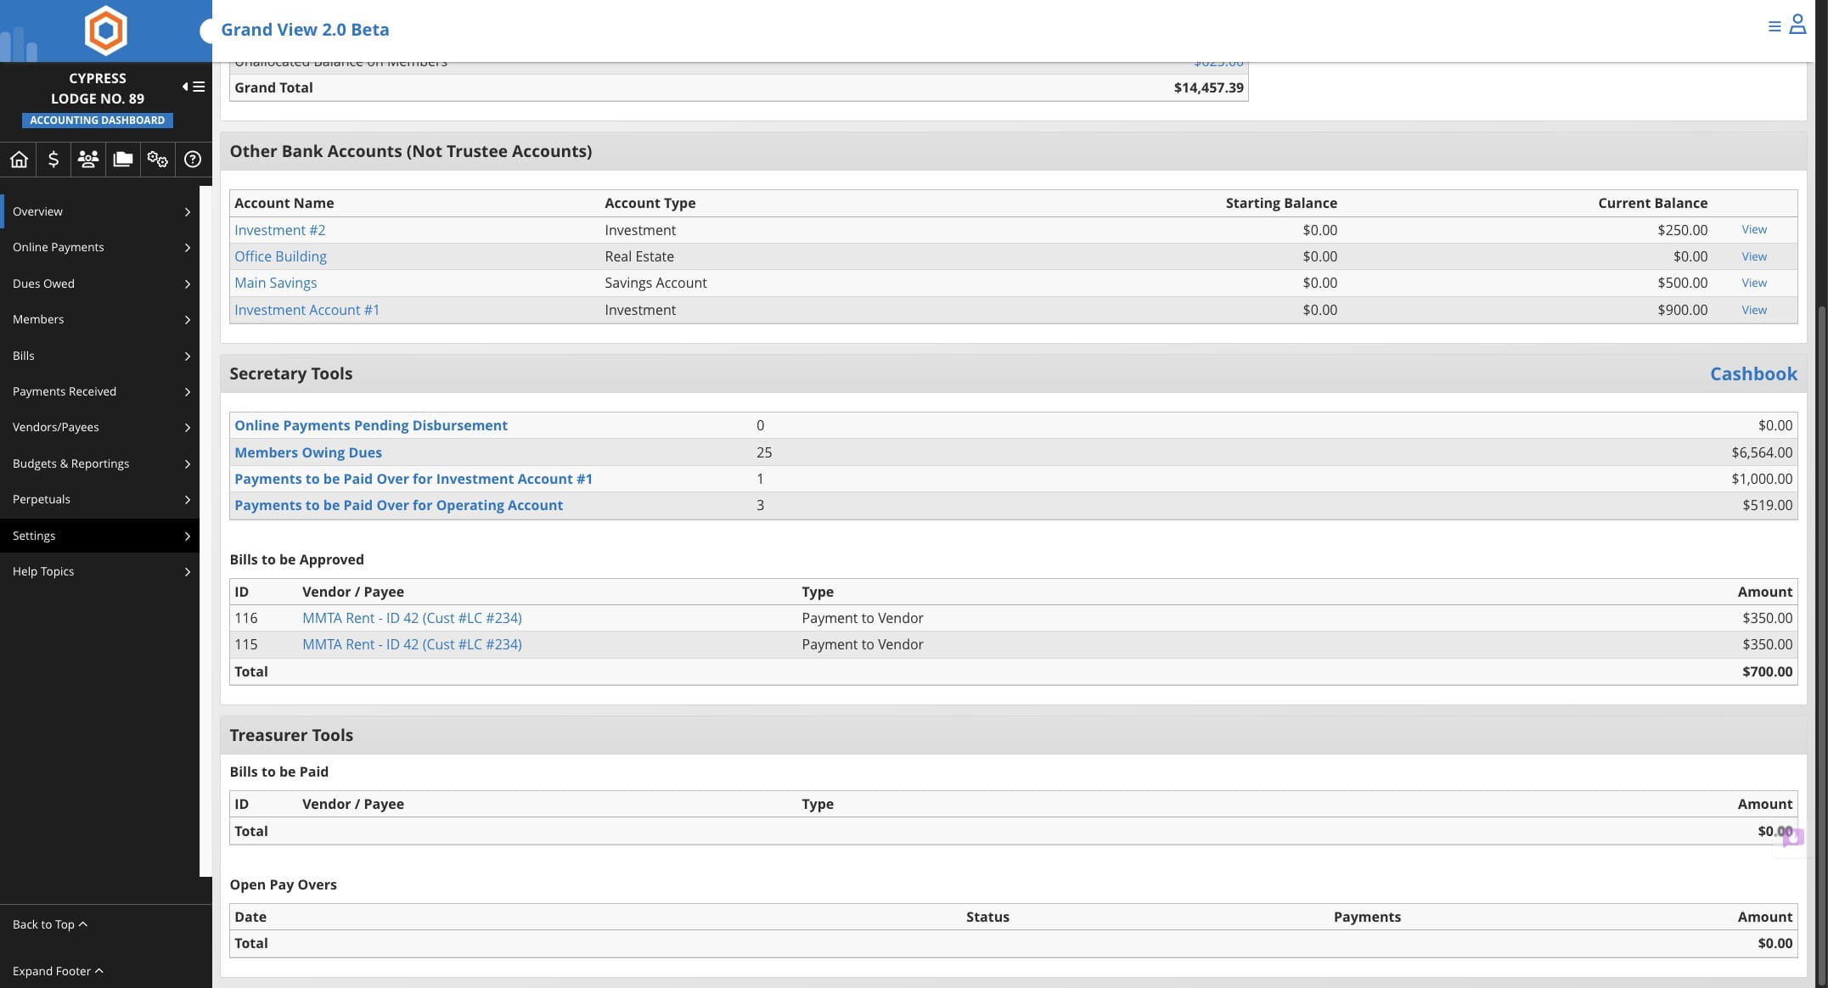Image resolution: width=1828 pixels, height=988 pixels.
Task: Open the Main Savings account link
Action: [x=276, y=283]
